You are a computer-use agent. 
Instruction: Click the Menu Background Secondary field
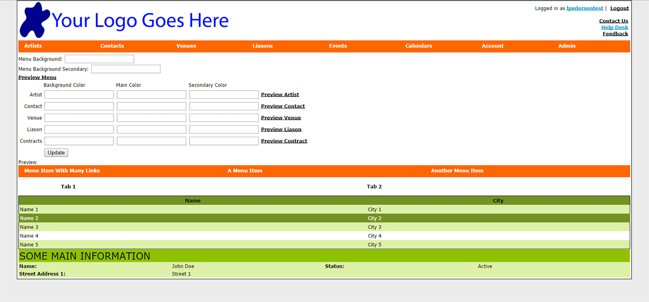[126, 69]
